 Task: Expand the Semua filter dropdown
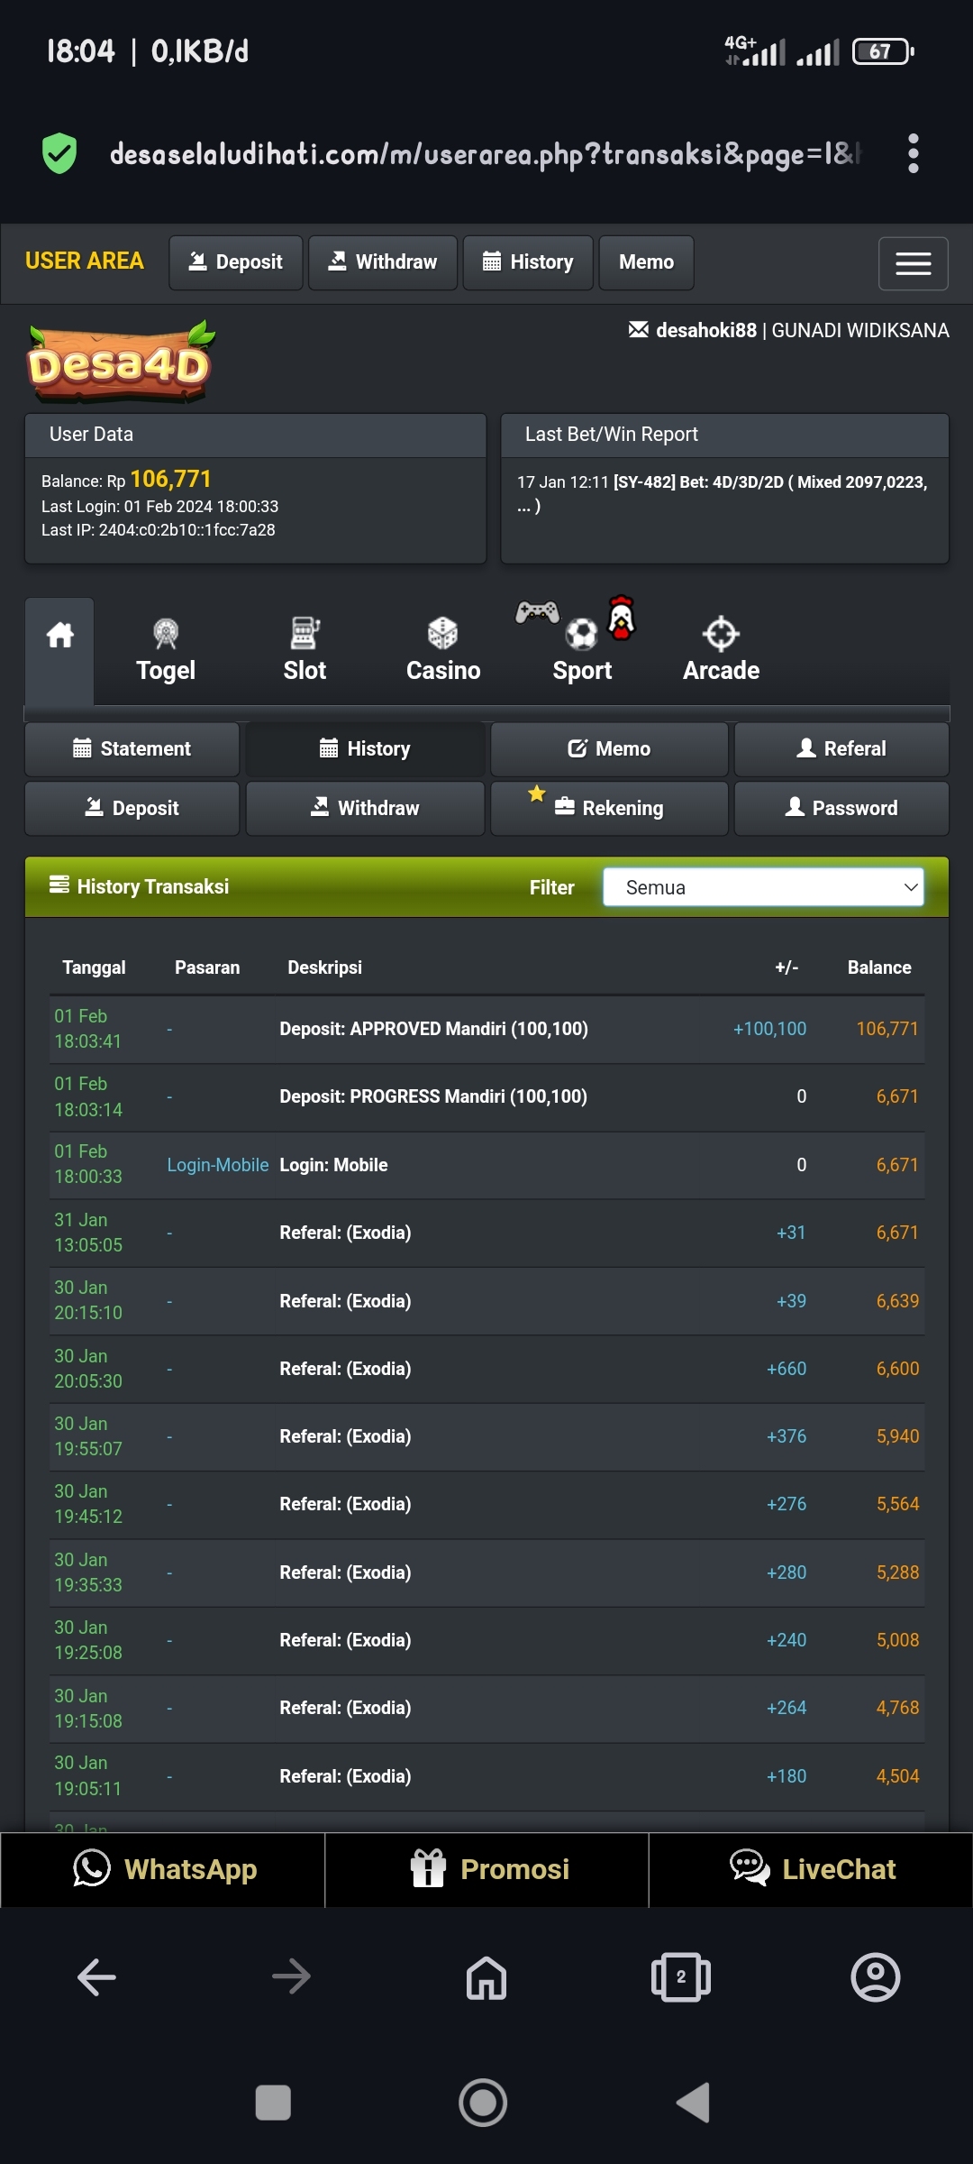[x=763, y=887]
